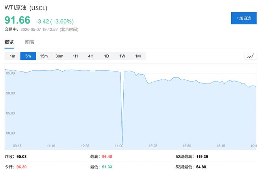
Task: Set chart interval to 30m
Action: 59,56
